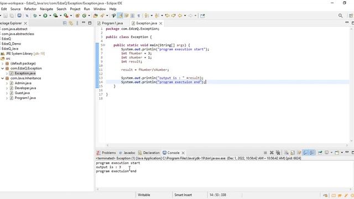354x199 pixels.
Task: Toggle Block Selection mode
Action: coord(133,15)
